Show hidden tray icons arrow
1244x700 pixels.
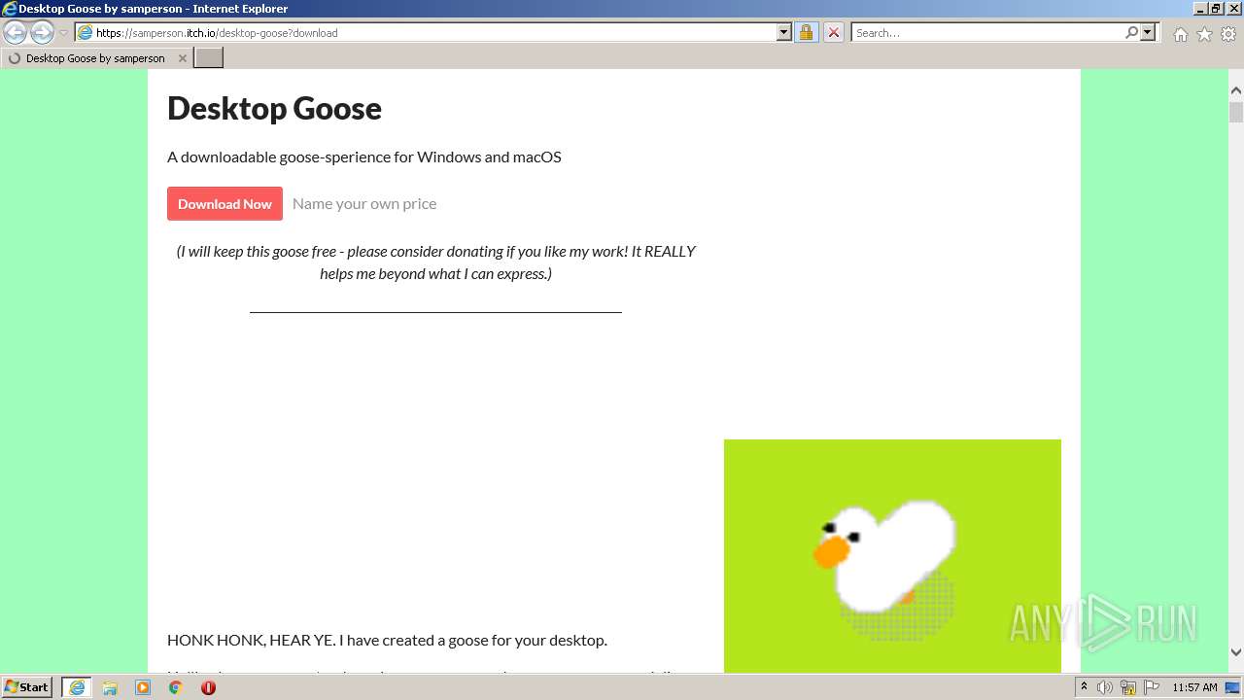click(1084, 687)
